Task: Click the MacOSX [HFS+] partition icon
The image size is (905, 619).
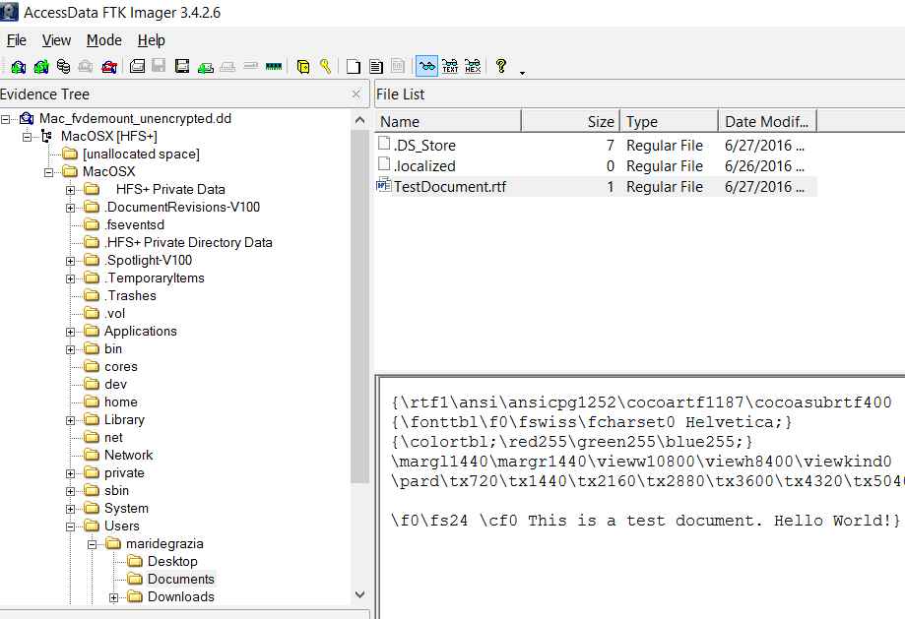Action: pos(46,136)
